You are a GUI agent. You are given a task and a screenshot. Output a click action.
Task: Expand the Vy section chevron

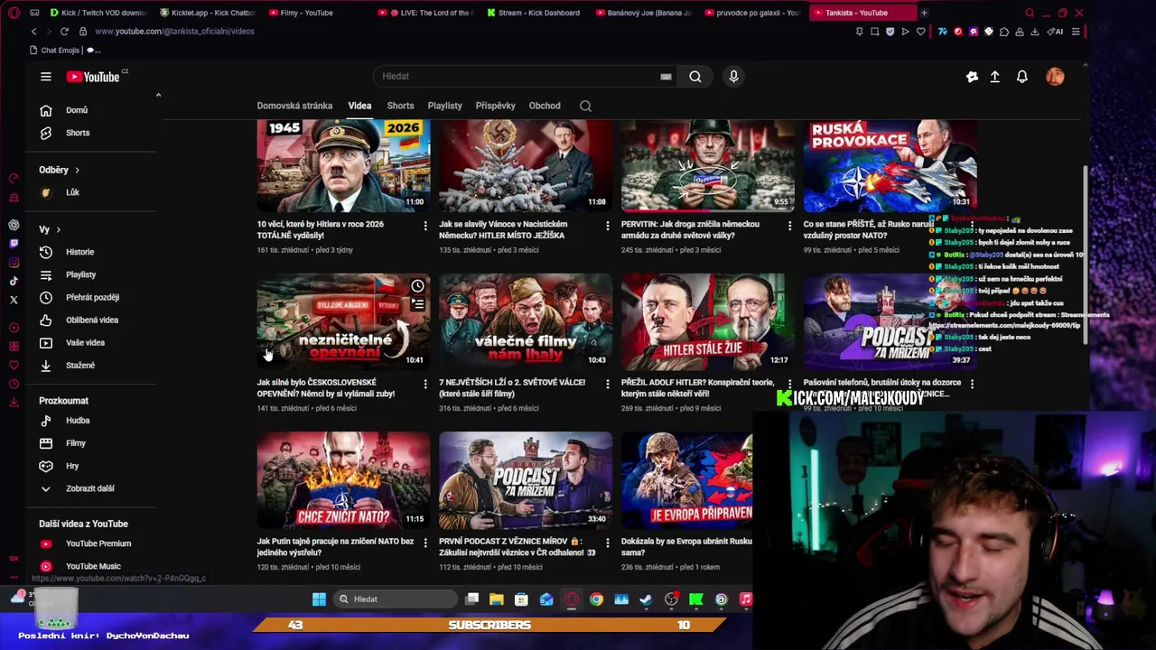point(58,230)
